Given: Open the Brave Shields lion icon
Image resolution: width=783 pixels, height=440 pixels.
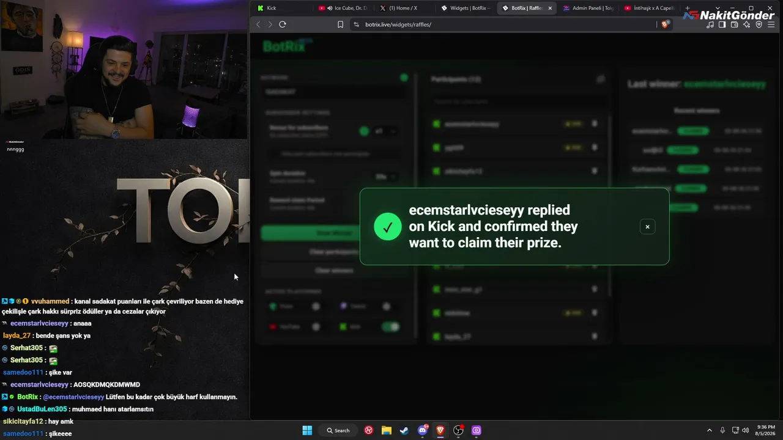Looking at the screenshot, I should pos(666,24).
